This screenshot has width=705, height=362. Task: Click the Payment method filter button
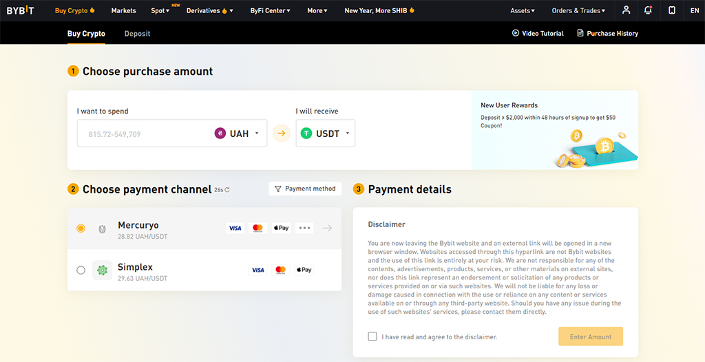point(305,189)
